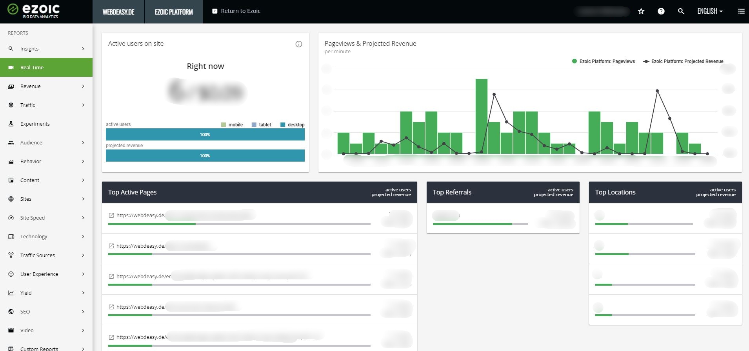Image resolution: width=749 pixels, height=351 pixels.
Task: Click the search magnifier icon in header
Action: tap(681, 11)
